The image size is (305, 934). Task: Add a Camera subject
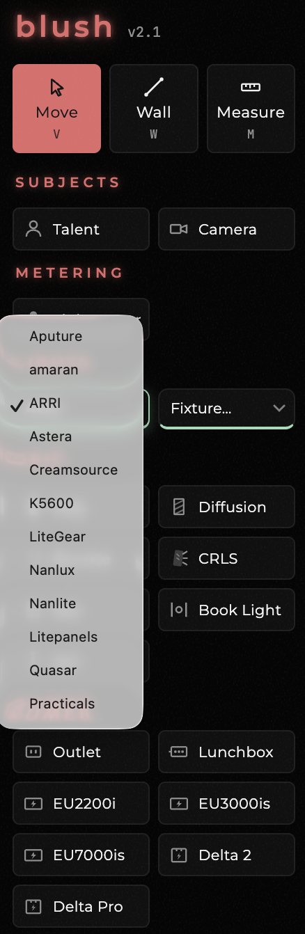coord(226,229)
